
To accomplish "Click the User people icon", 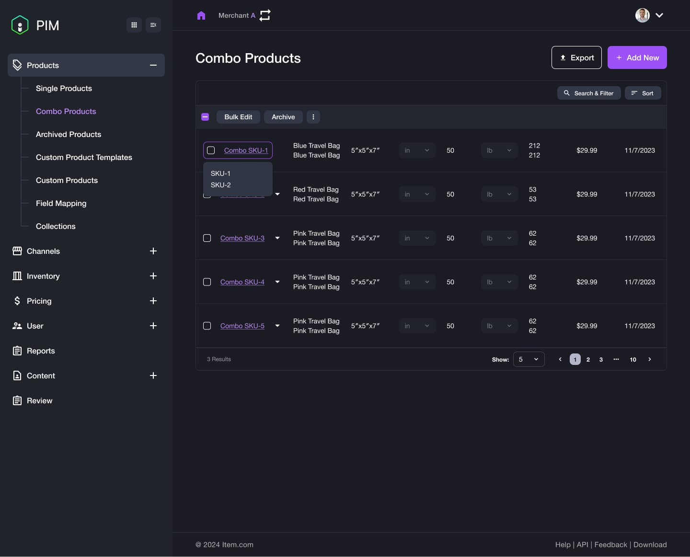I will click(x=17, y=326).
